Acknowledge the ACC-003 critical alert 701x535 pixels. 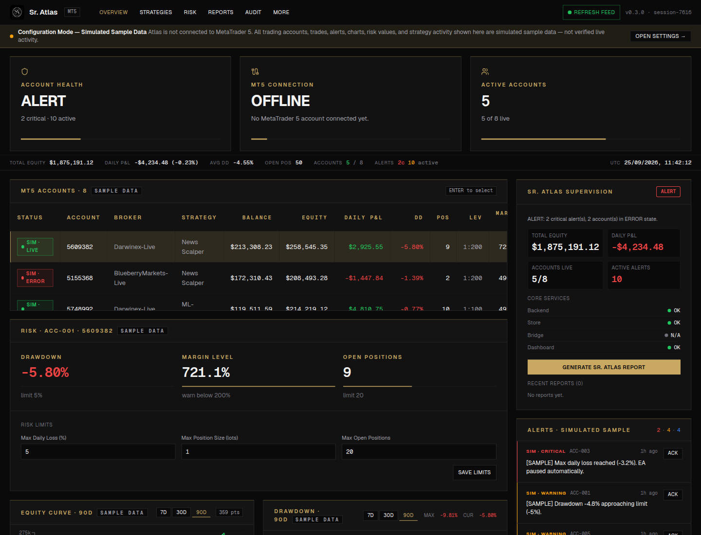[673, 453]
